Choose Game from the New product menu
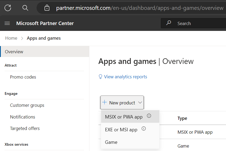This screenshot has height=151, width=226. [x=130, y=142]
